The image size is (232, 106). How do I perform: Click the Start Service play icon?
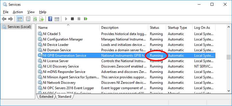point(66,19)
